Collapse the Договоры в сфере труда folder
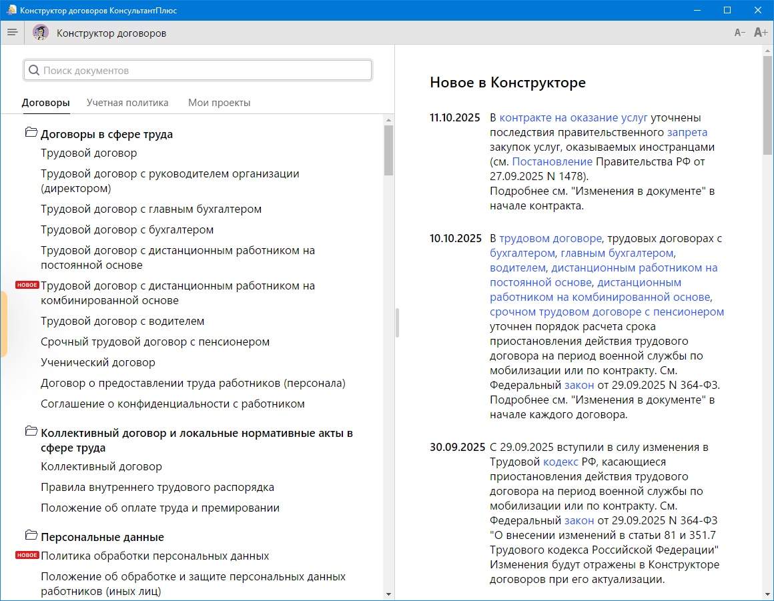This screenshot has width=774, height=601. pyautogui.click(x=31, y=133)
